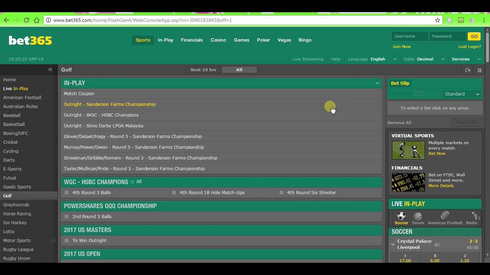Open the Help link
This screenshot has width=490, height=275.
pyautogui.click(x=336, y=59)
